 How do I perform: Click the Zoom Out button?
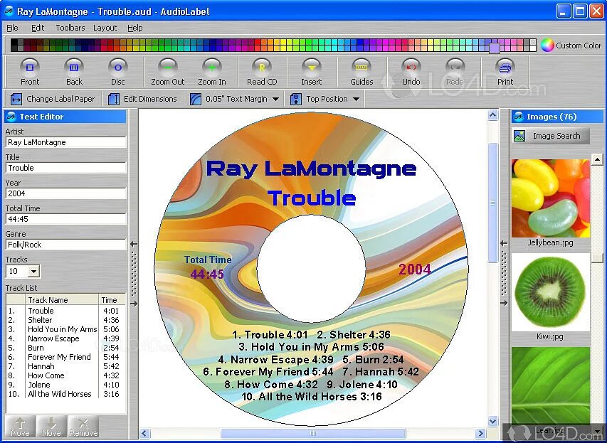[x=168, y=72]
